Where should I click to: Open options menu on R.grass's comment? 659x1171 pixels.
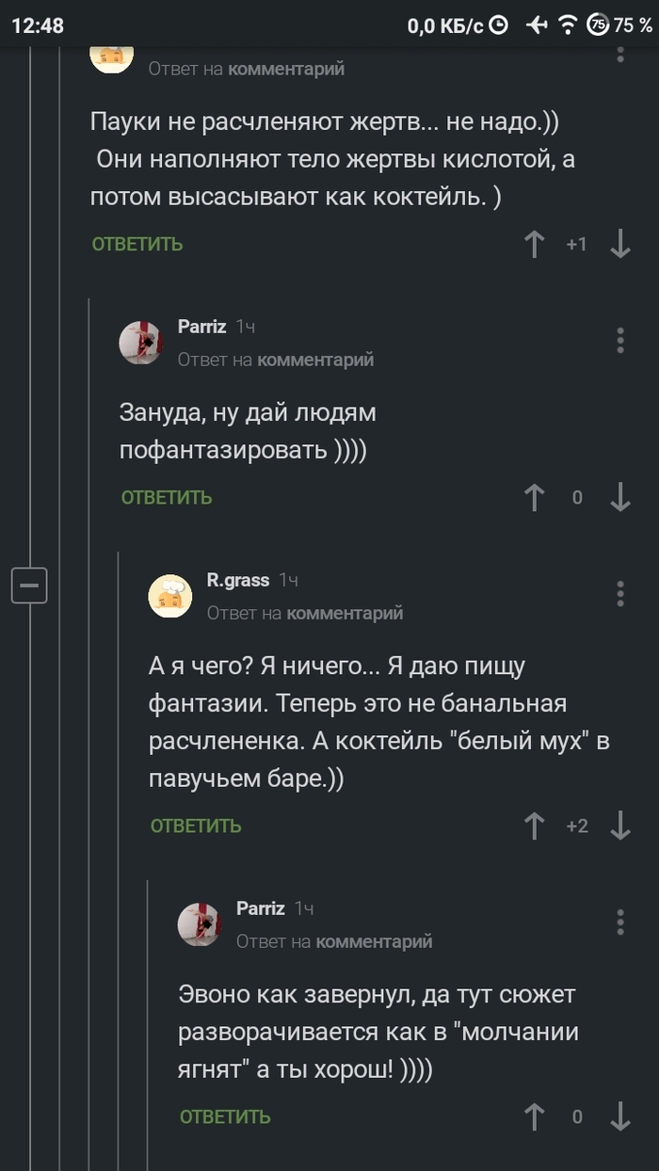tap(619, 593)
